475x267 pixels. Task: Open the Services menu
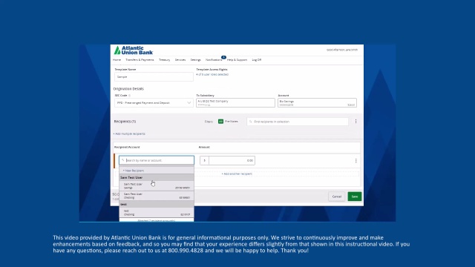click(180, 60)
